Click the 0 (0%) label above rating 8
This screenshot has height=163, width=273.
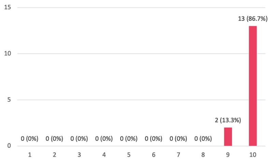[x=203, y=139]
